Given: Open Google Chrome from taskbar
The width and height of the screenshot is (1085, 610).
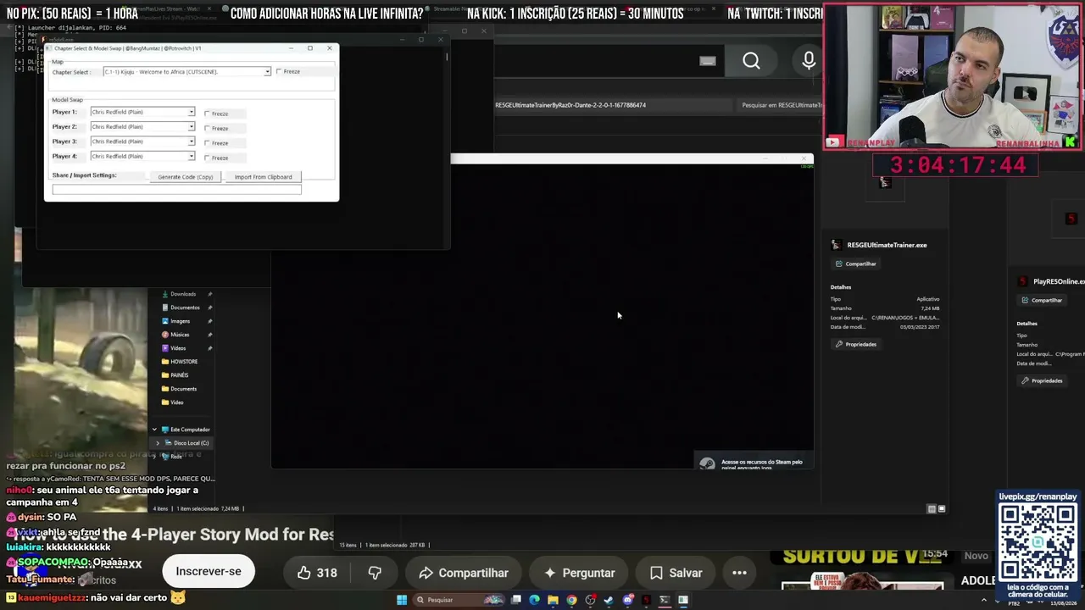Looking at the screenshot, I should [x=571, y=600].
